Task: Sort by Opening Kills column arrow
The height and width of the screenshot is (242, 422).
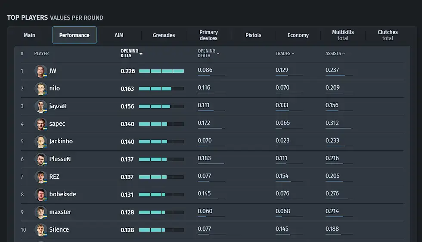Action: pos(141,54)
